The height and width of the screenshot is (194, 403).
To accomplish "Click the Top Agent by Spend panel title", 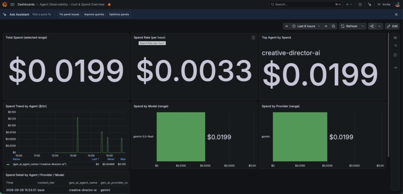I will tap(276, 37).
